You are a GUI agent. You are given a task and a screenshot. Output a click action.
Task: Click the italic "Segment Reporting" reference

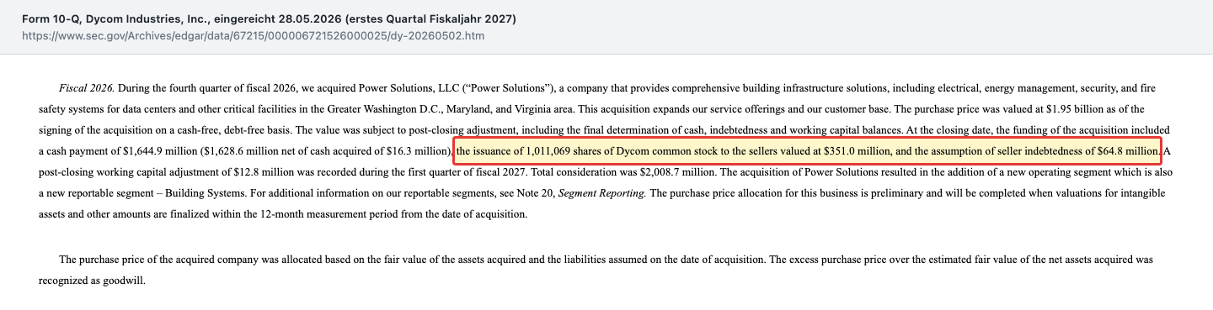pos(603,193)
